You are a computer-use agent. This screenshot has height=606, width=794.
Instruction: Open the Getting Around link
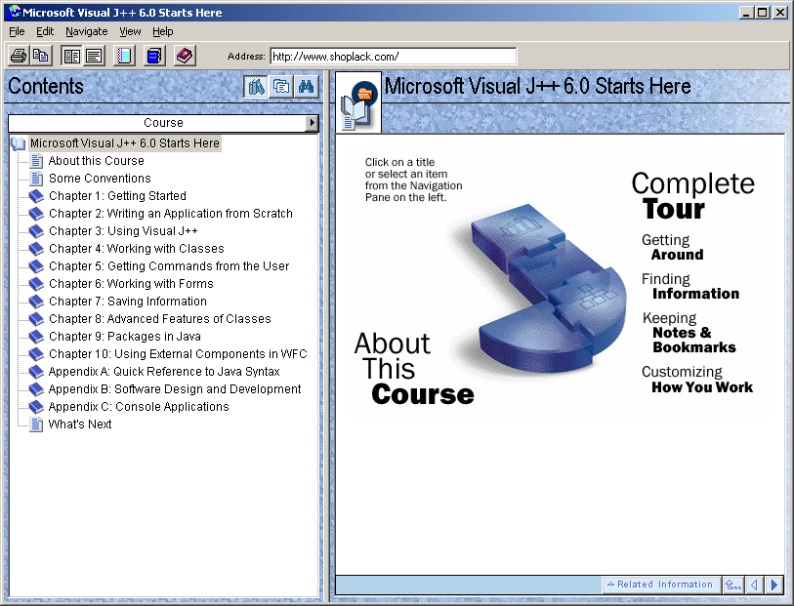pyautogui.click(x=673, y=247)
